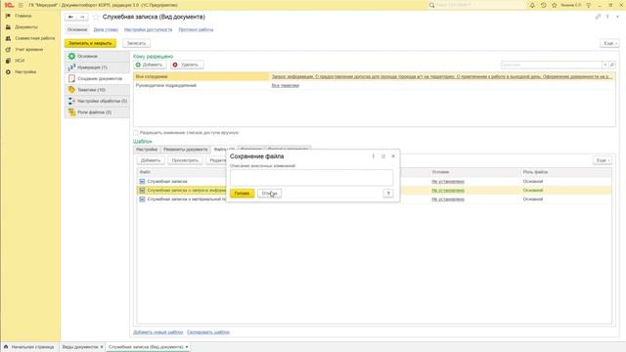The height and width of the screenshot is (352, 626).
Task: Cancel with Отмена in save dialog
Action: 270,194
